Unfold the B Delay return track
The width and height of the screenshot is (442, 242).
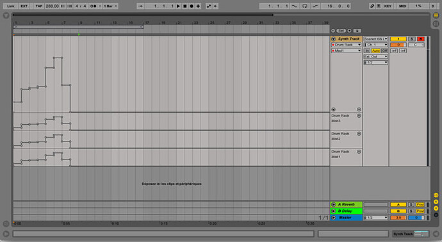(x=334, y=211)
